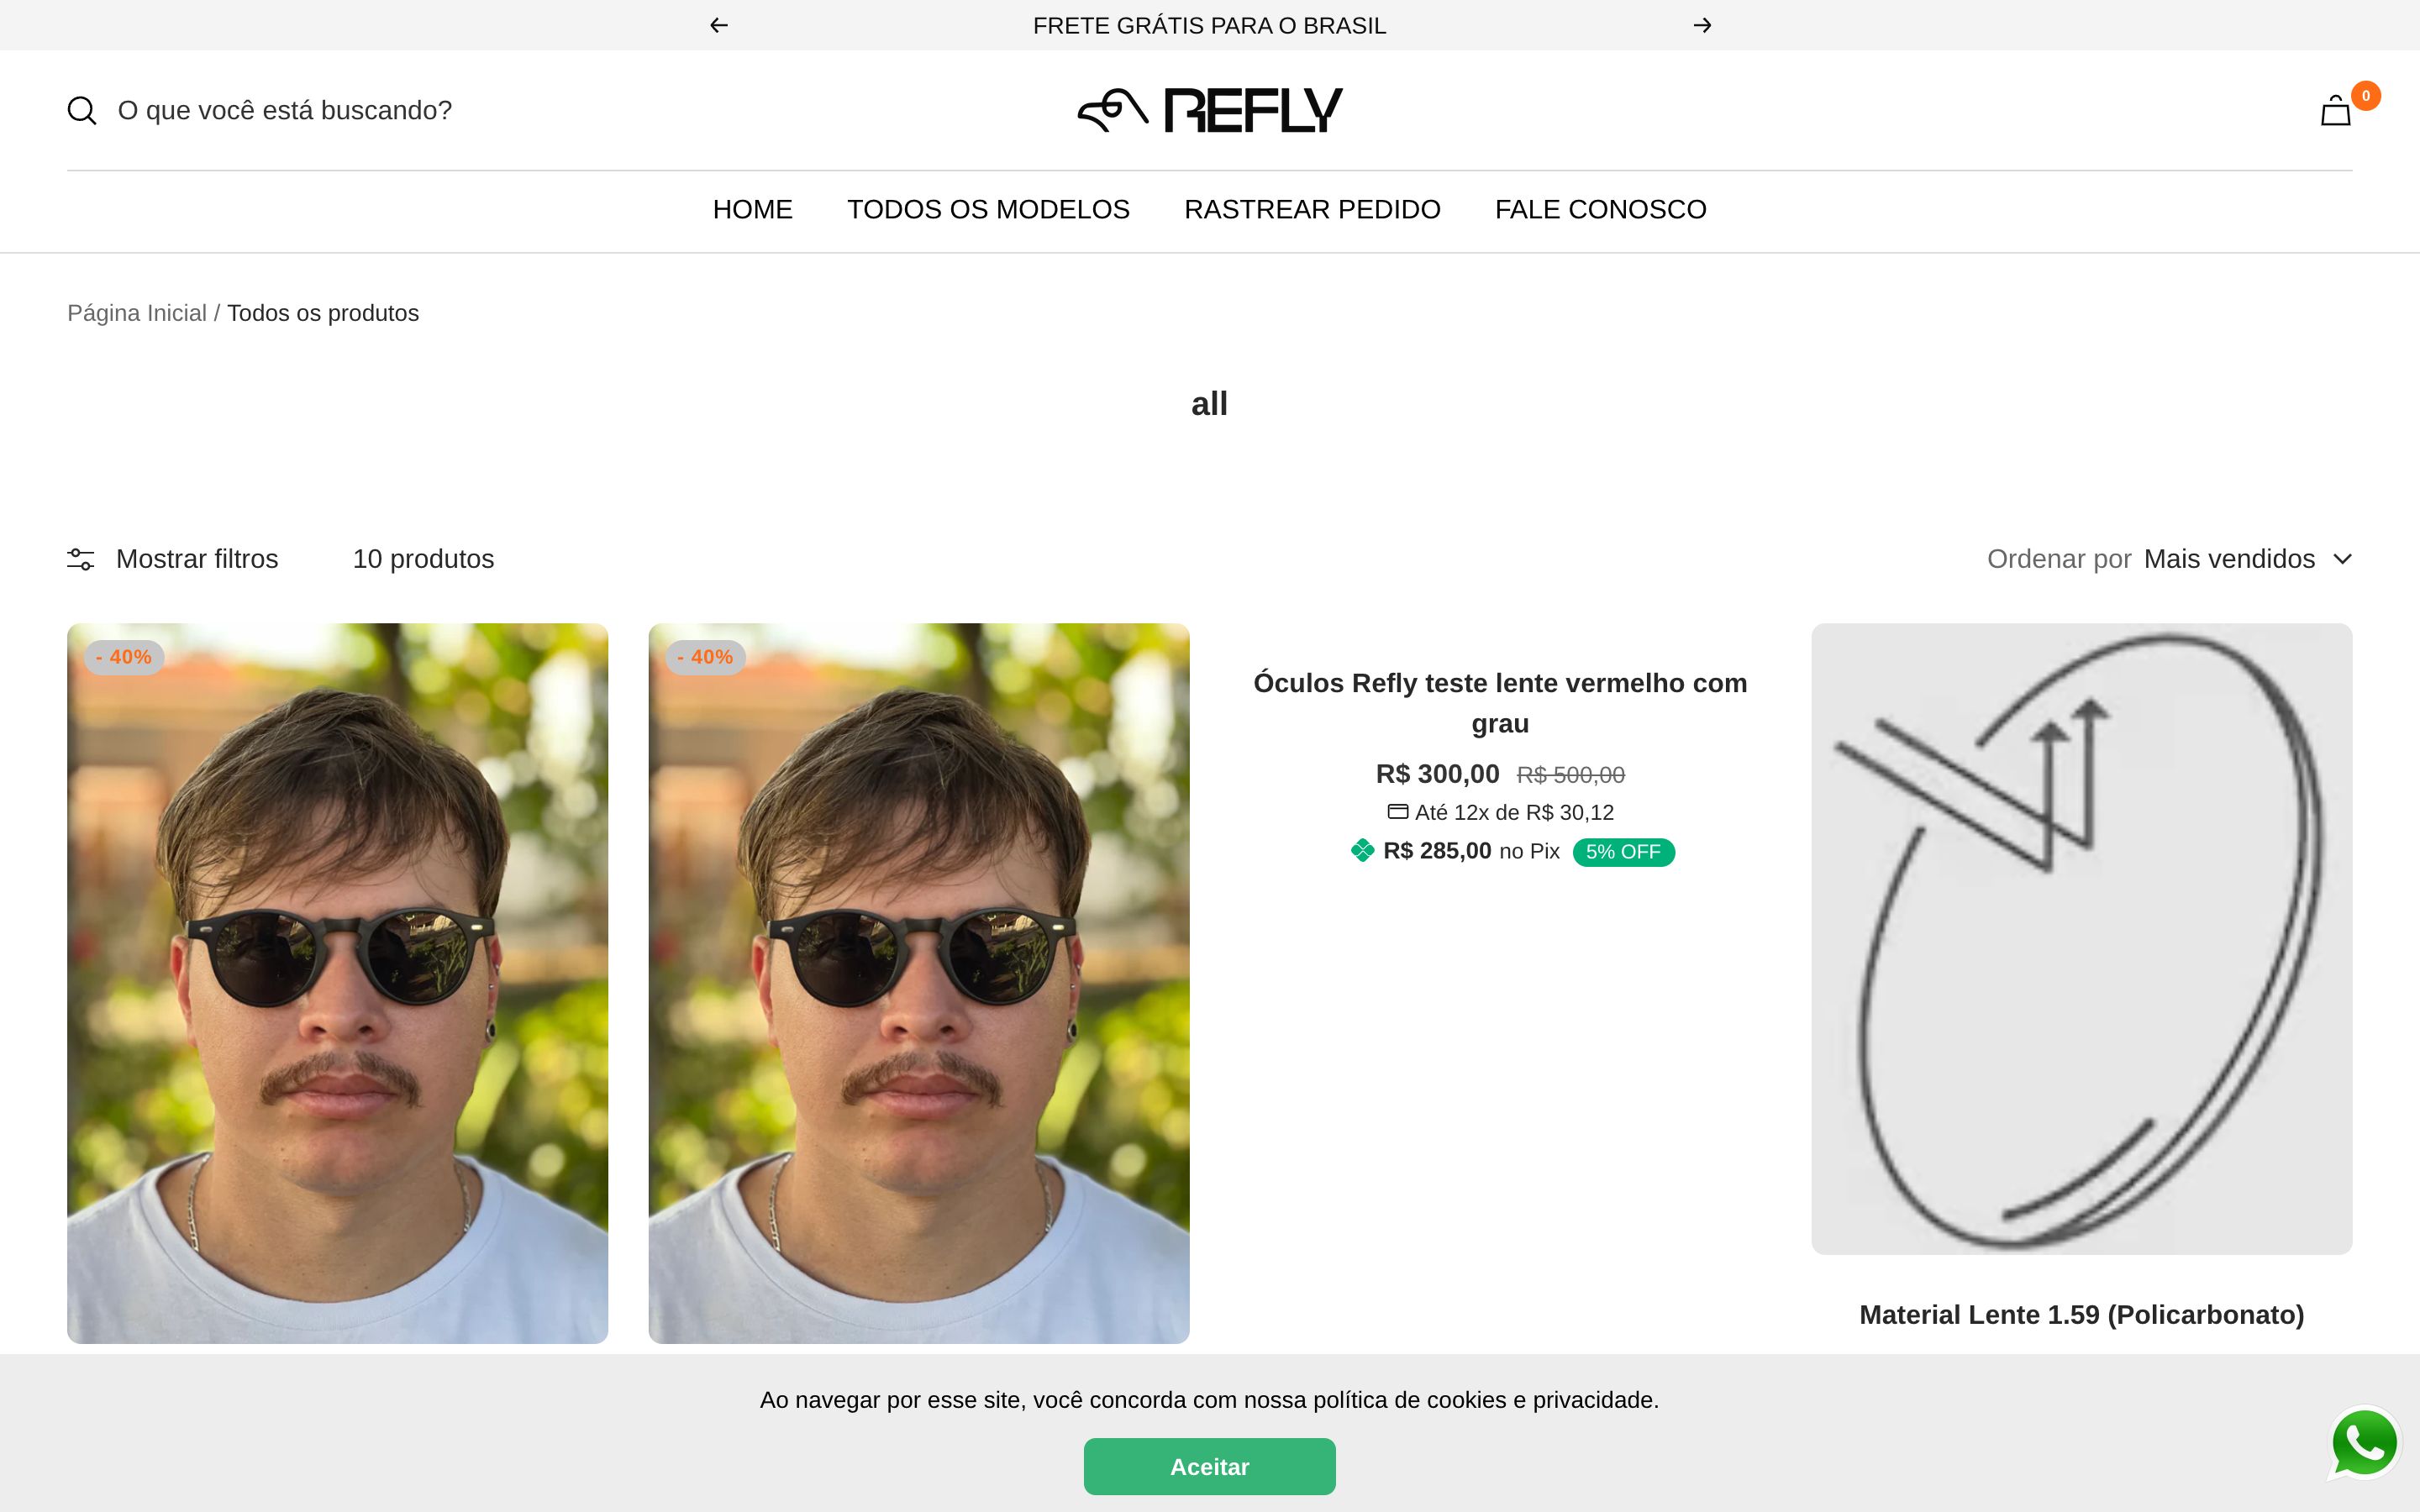Toggle the 5% OFF Pix badge
Screen dimensions: 2420x1512
point(1623,851)
